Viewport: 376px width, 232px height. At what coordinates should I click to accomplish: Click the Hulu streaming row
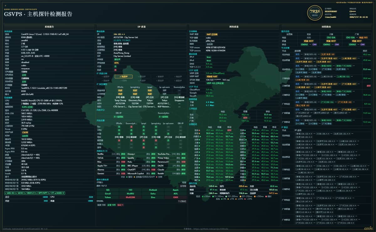[141, 162]
